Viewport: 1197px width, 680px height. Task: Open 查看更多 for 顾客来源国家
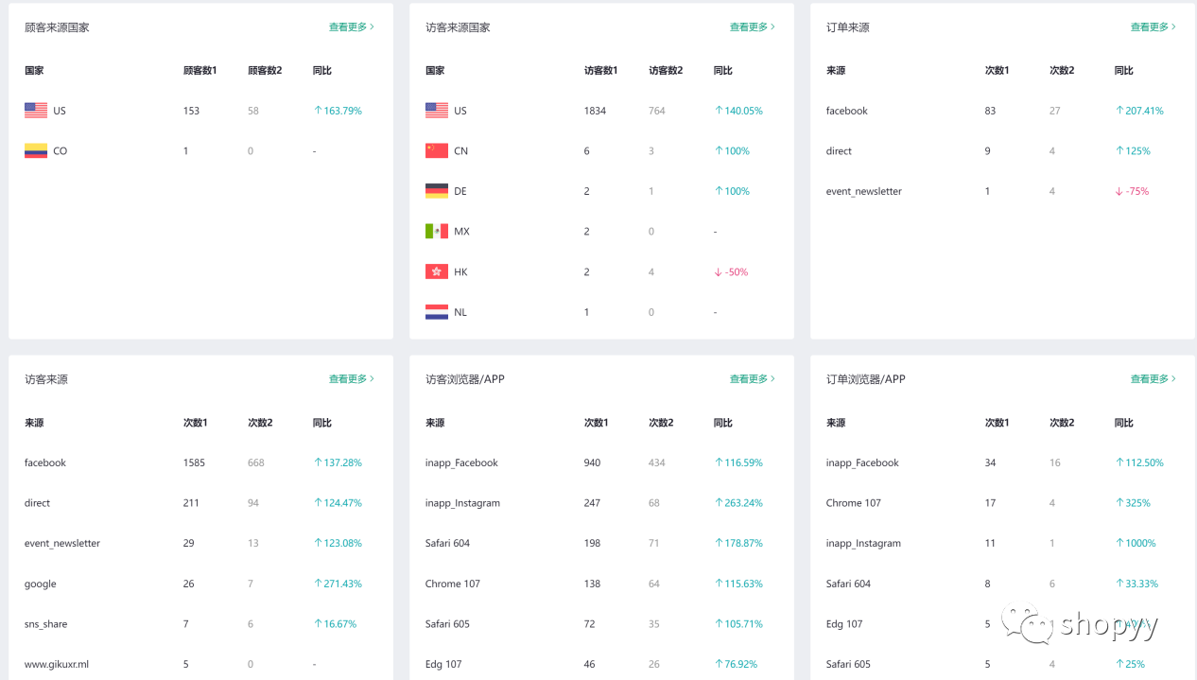click(351, 27)
